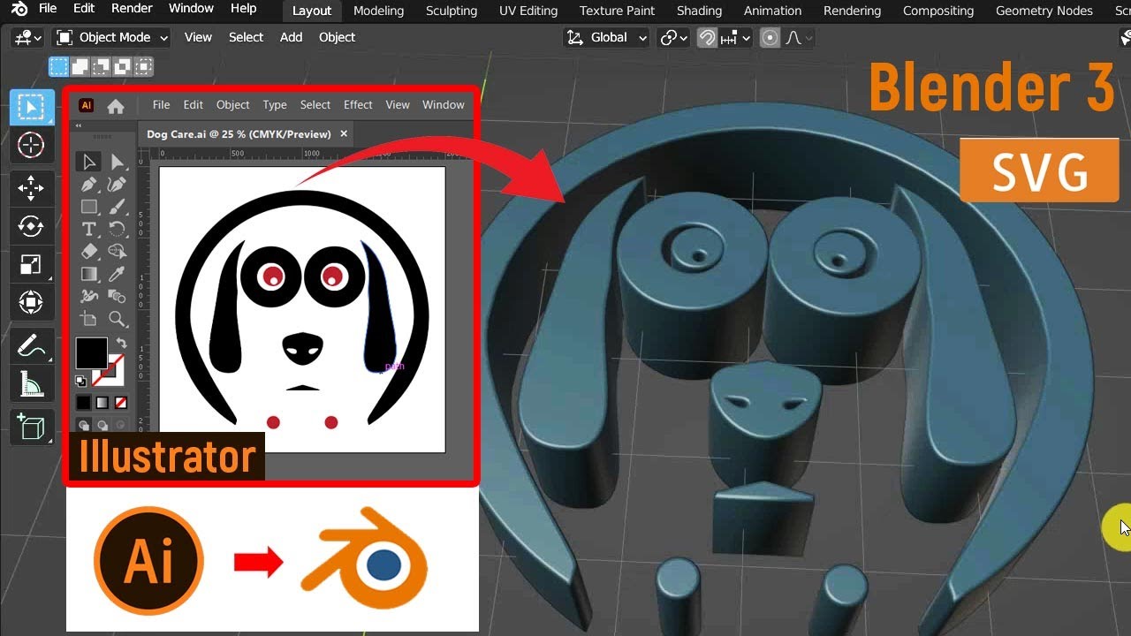Switch to the Modeling workspace tab
1131x636 pixels.
coord(378,11)
